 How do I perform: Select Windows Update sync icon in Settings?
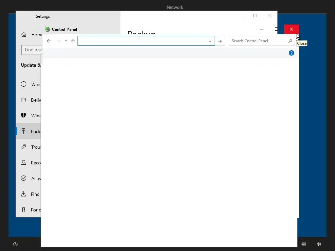point(24,84)
